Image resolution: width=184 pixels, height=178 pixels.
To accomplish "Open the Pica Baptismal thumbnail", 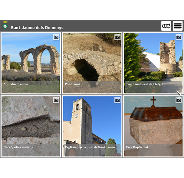I will click(x=153, y=126).
